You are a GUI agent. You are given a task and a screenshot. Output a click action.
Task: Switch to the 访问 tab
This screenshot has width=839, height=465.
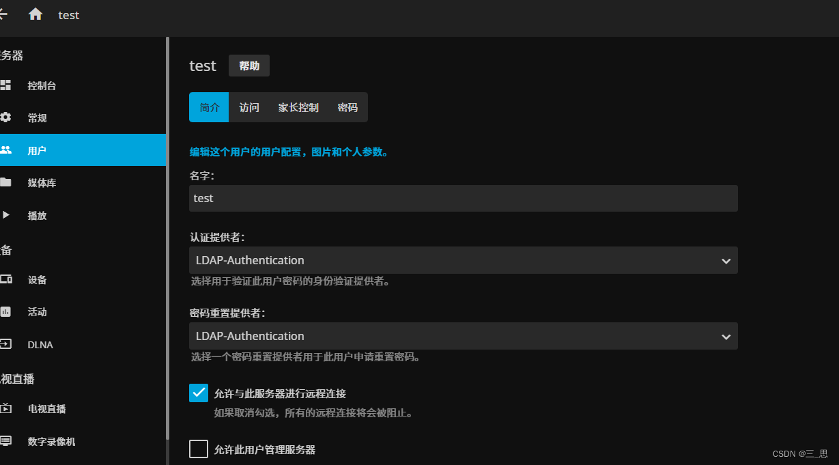(x=248, y=107)
